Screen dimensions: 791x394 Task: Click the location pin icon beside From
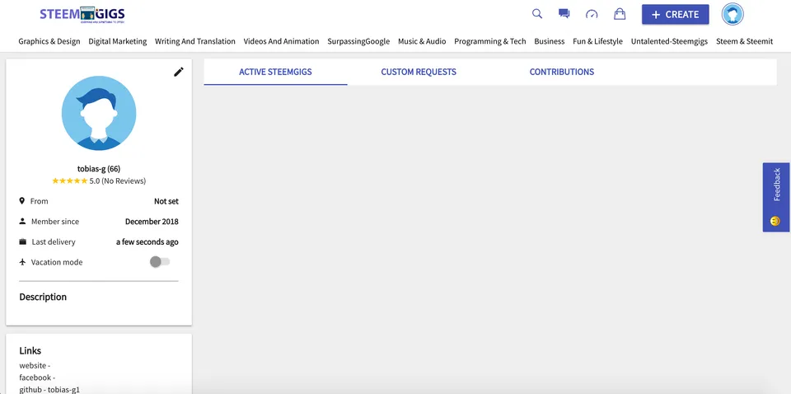click(21, 201)
